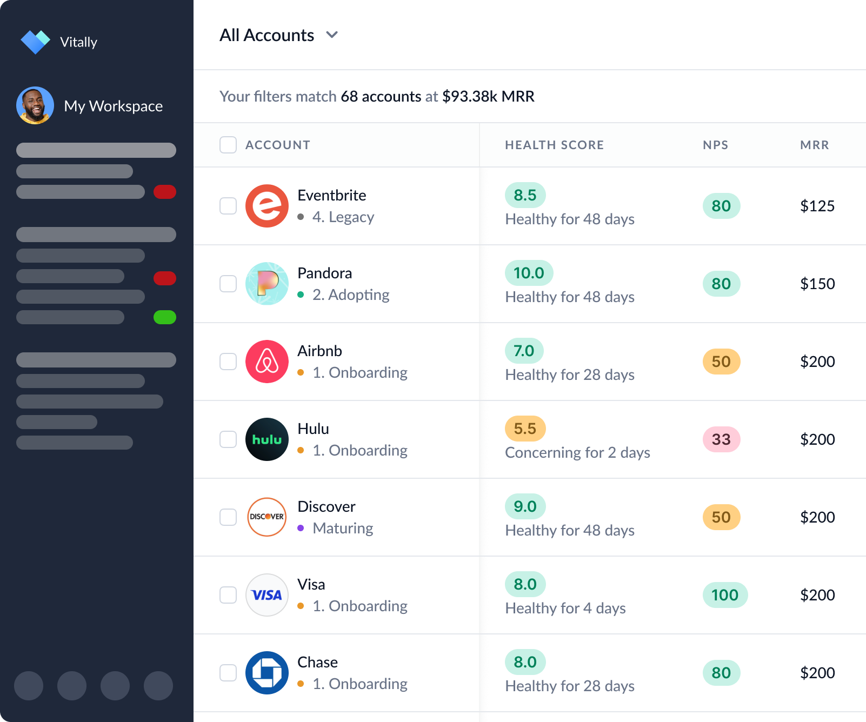This screenshot has height=722, width=866.
Task: Click the Pandora account logo
Action: pos(267,284)
